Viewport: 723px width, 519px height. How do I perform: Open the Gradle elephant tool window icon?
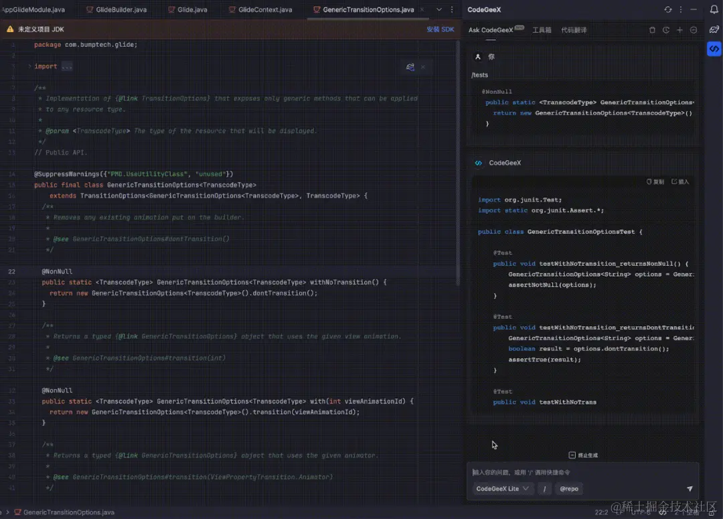[x=714, y=29]
